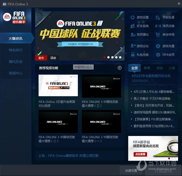The width and height of the screenshot is (182, 176).
Task: Click the 球员交换 player exchange icon
Action: (158, 26)
